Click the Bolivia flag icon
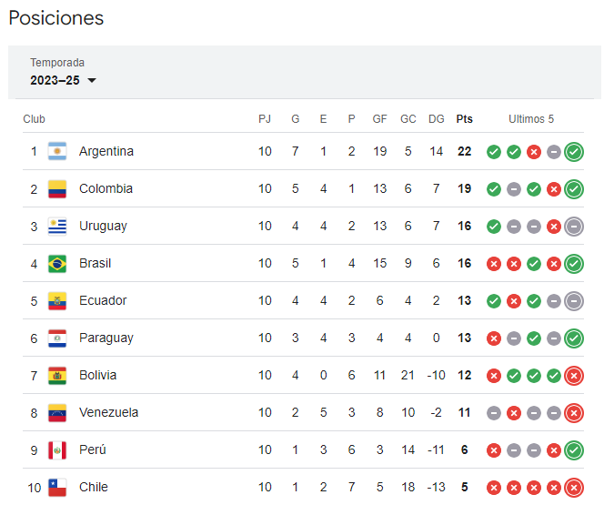The height and width of the screenshot is (515, 604). pos(57,375)
